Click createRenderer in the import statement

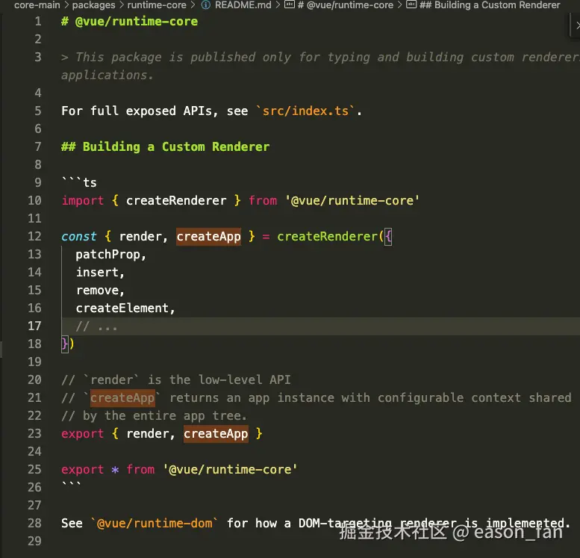[x=176, y=200]
